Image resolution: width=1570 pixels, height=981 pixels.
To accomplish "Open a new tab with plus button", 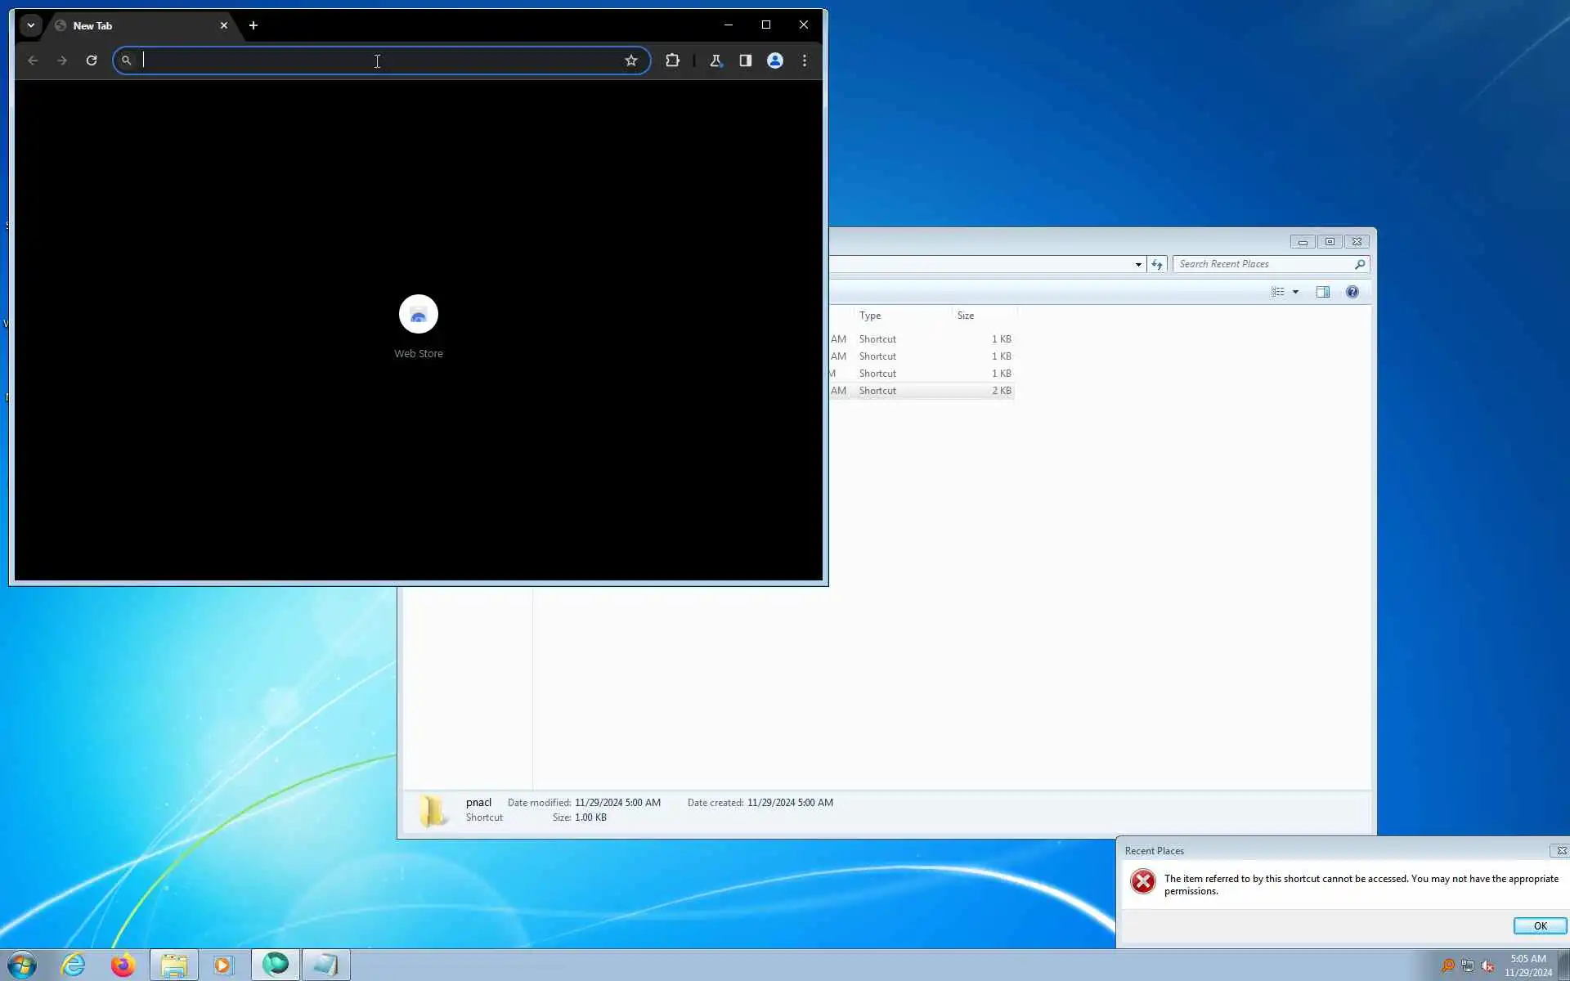I will (x=253, y=25).
